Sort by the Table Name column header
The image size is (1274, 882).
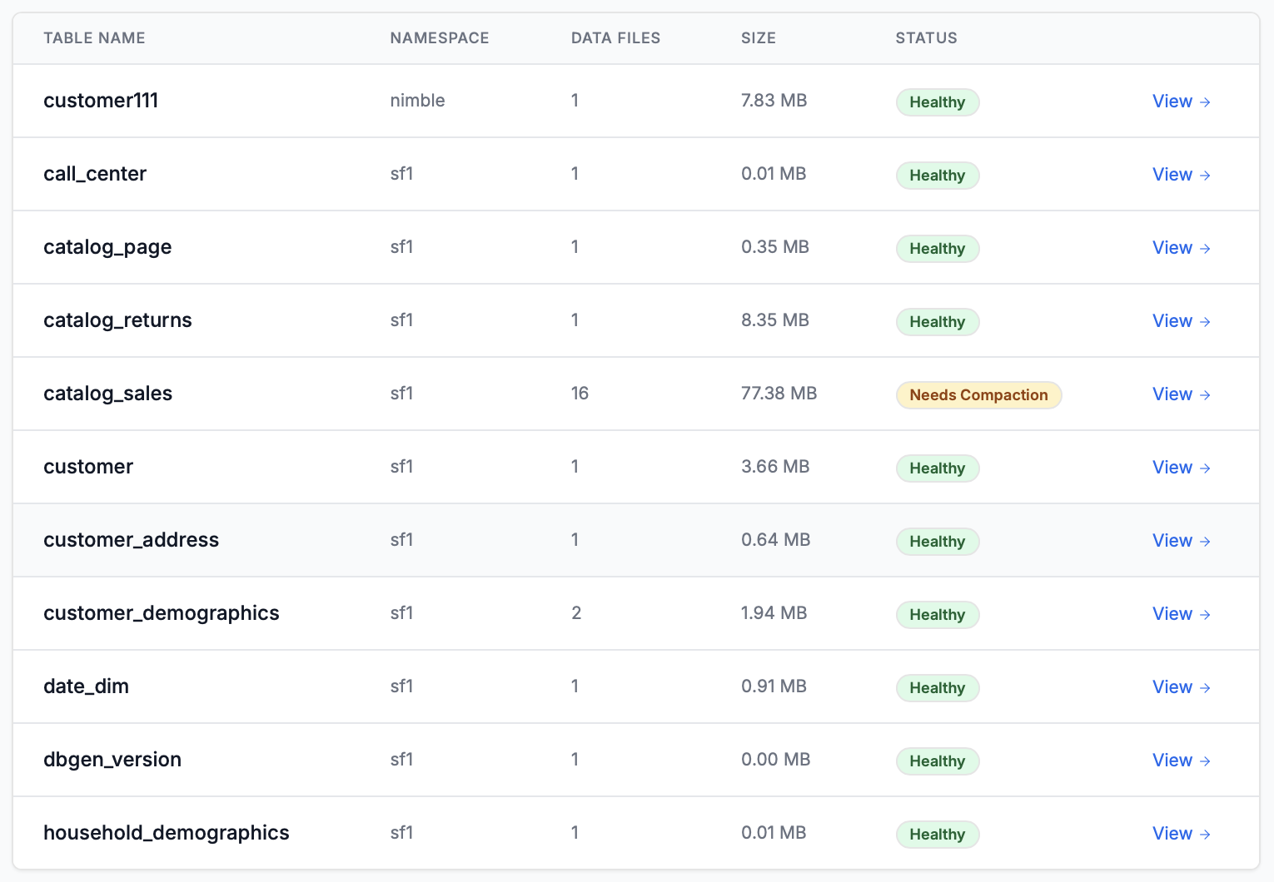[94, 38]
